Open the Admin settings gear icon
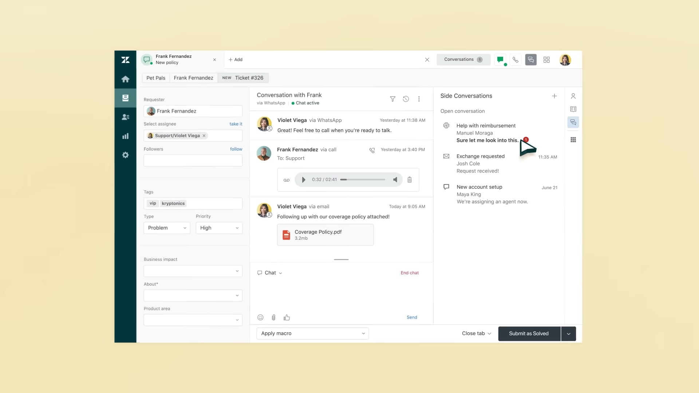699x393 pixels. [125, 155]
